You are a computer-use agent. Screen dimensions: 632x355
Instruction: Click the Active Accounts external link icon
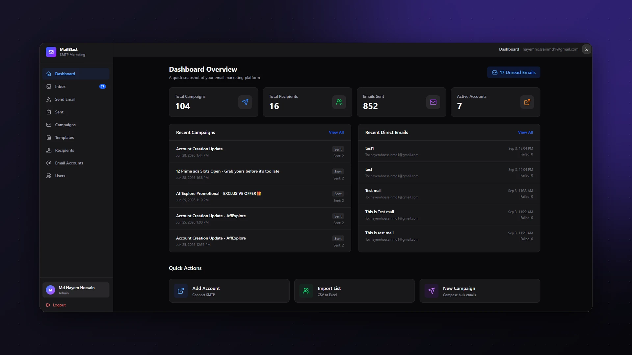(x=527, y=102)
